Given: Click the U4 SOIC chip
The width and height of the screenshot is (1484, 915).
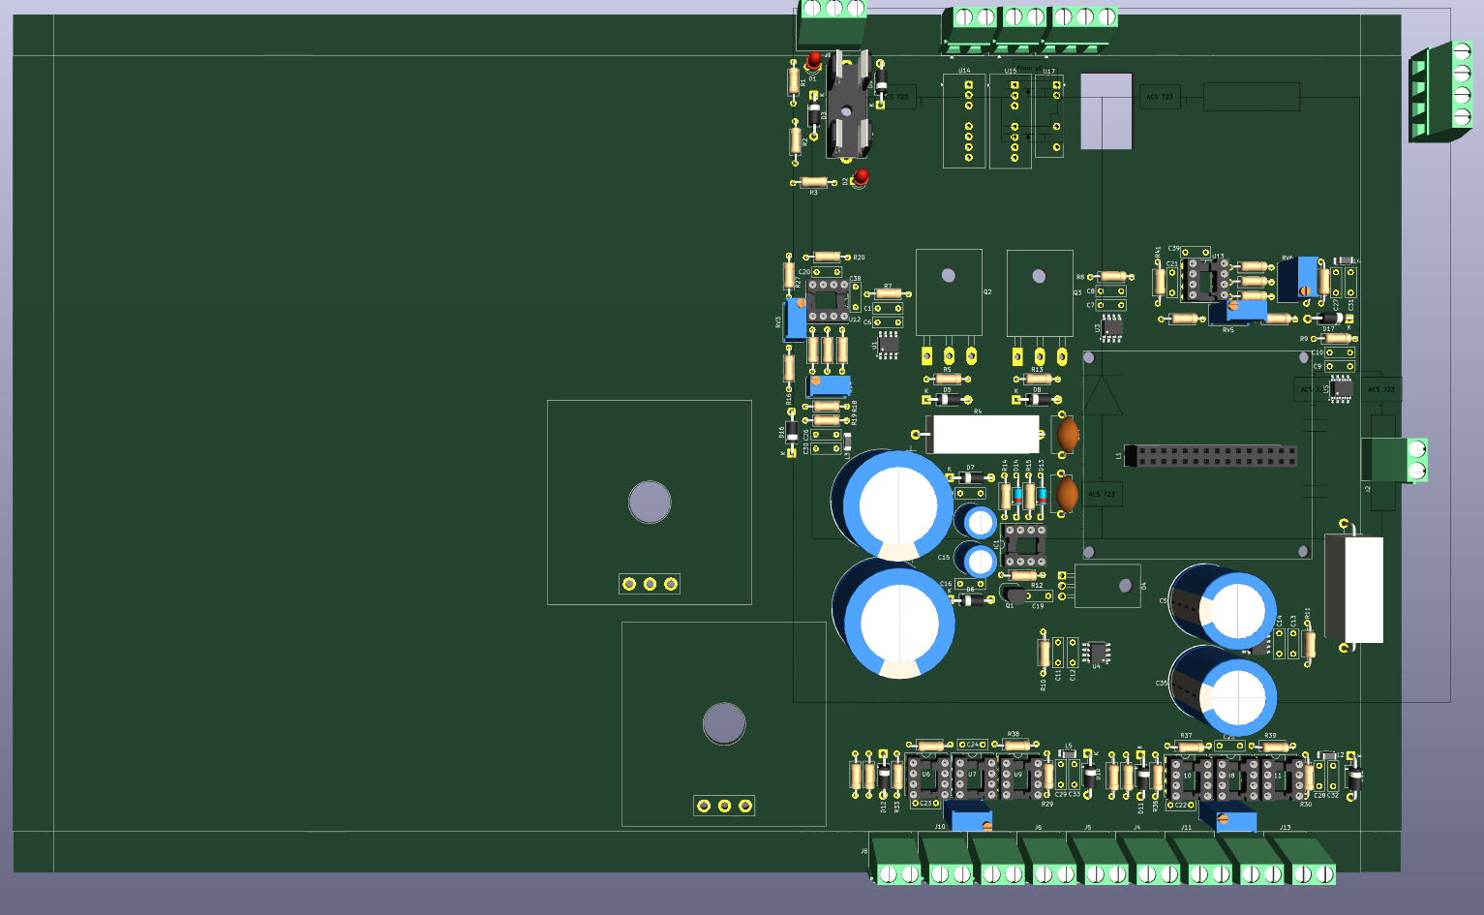Looking at the screenshot, I should pos(1096,652).
